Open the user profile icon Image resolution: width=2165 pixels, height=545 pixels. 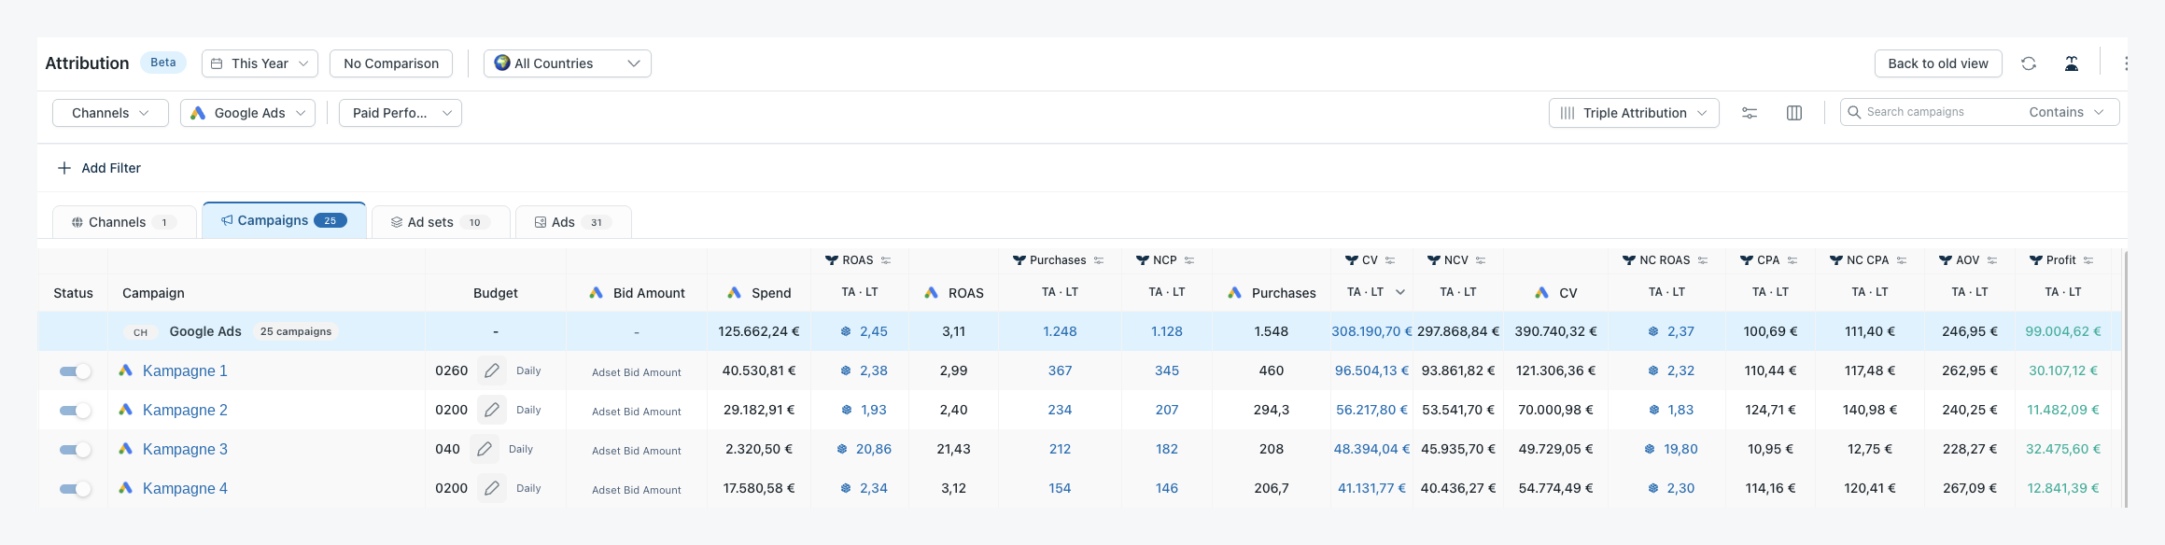(2071, 63)
